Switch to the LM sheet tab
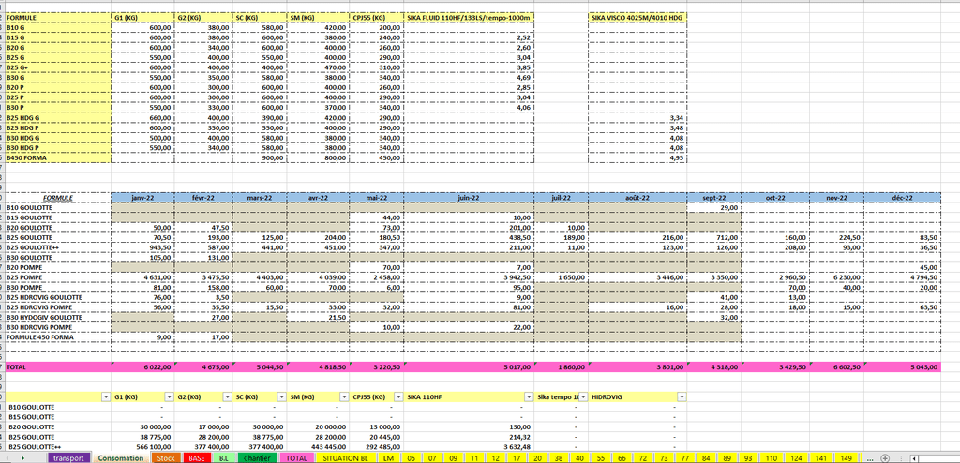This screenshot has width=960, height=463. click(387, 458)
